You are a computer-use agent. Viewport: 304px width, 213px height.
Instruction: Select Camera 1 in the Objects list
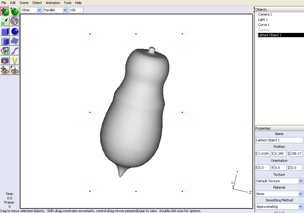265,14
